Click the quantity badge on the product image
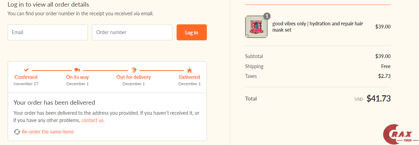The image size is (419, 145). coord(267,16)
